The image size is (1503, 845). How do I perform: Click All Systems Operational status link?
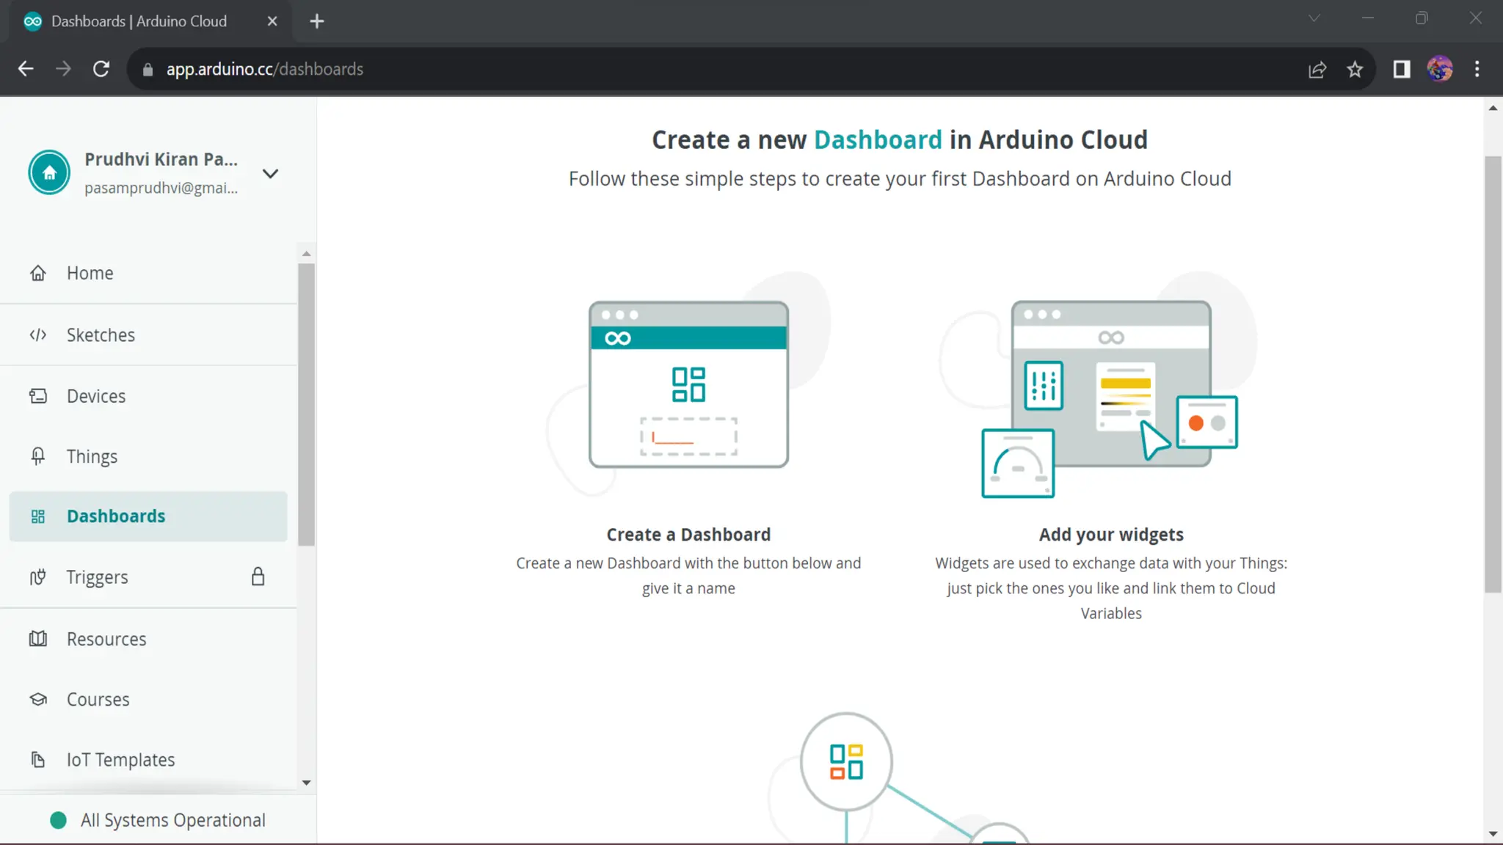coord(172,820)
